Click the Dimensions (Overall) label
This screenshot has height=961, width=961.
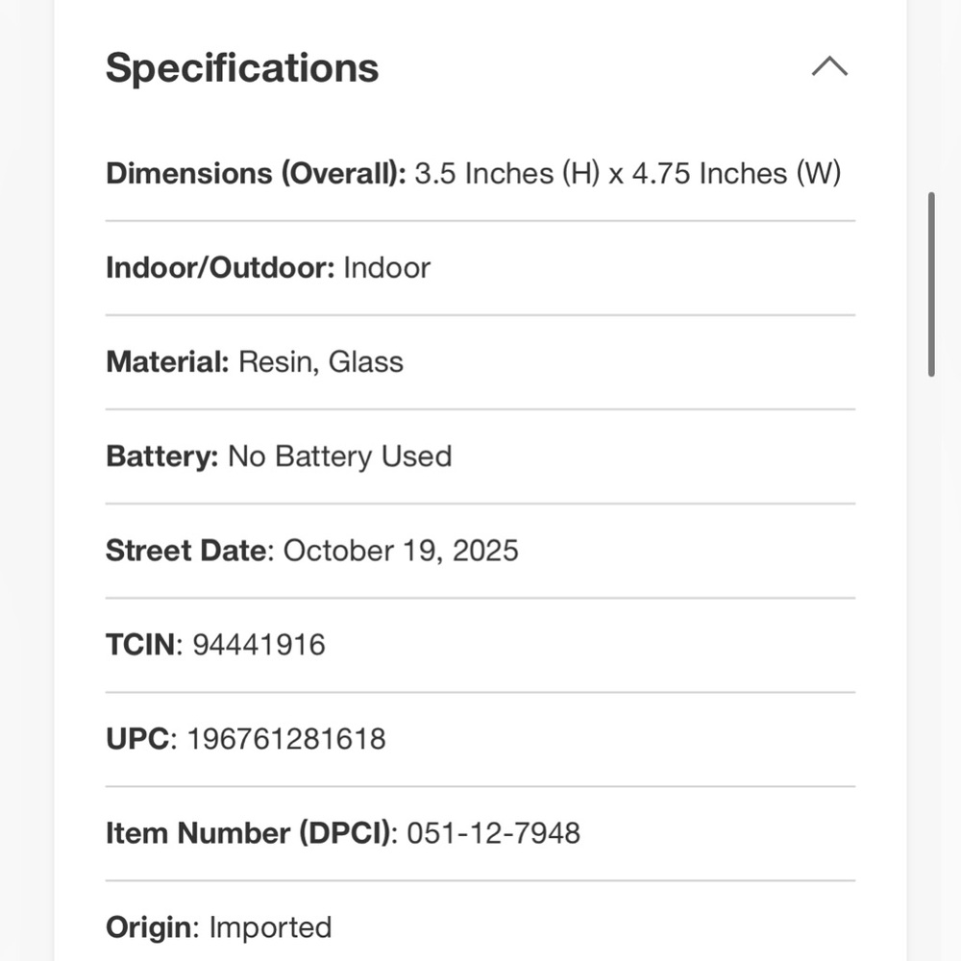point(256,174)
